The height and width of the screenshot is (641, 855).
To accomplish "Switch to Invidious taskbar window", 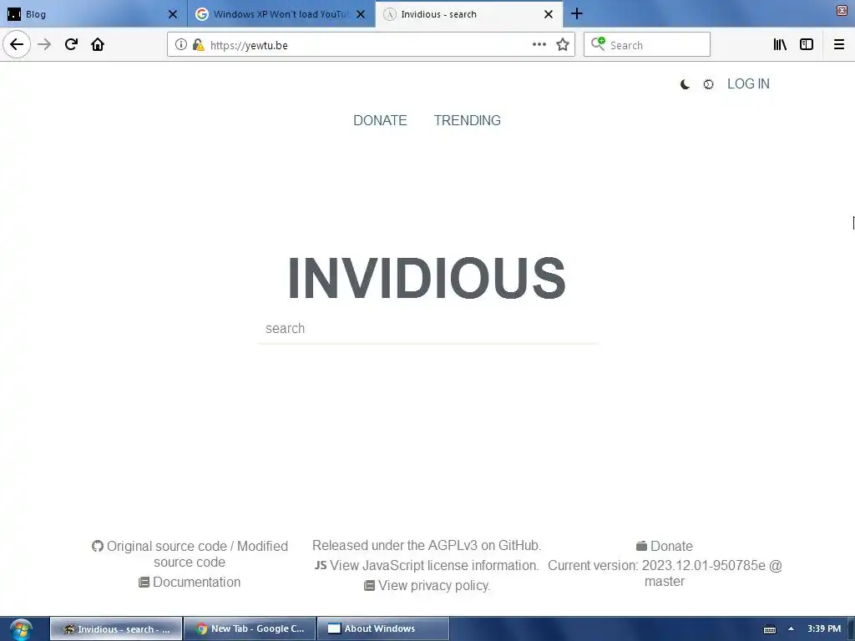I will [x=116, y=628].
